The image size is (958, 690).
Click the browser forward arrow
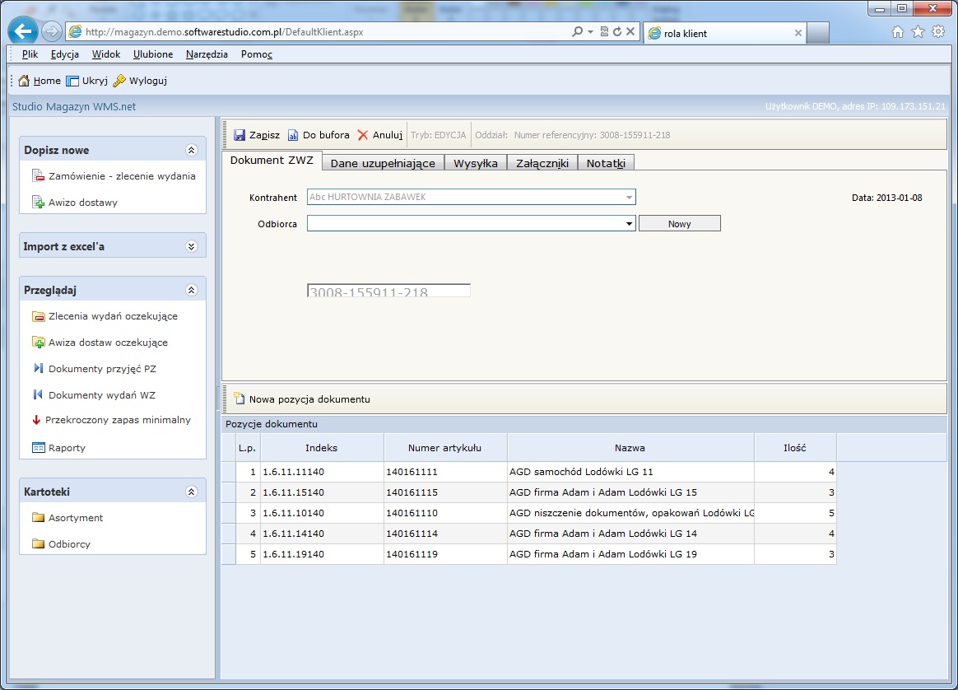coord(52,31)
